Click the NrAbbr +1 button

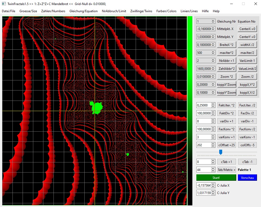[226, 61]
